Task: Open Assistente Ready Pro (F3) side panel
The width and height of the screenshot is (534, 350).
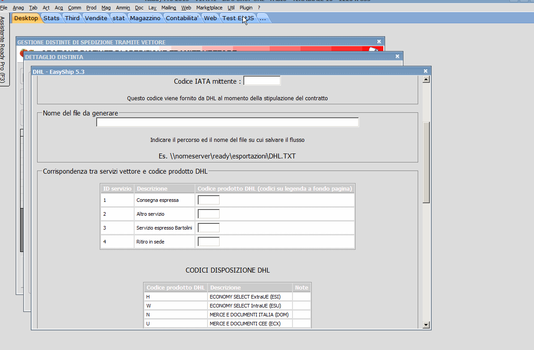Action: [3, 49]
